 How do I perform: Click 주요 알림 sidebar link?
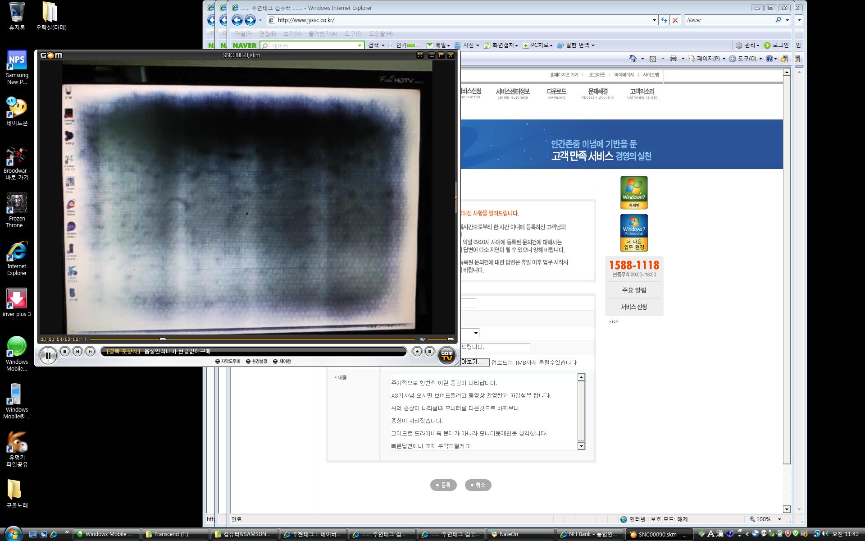634,290
